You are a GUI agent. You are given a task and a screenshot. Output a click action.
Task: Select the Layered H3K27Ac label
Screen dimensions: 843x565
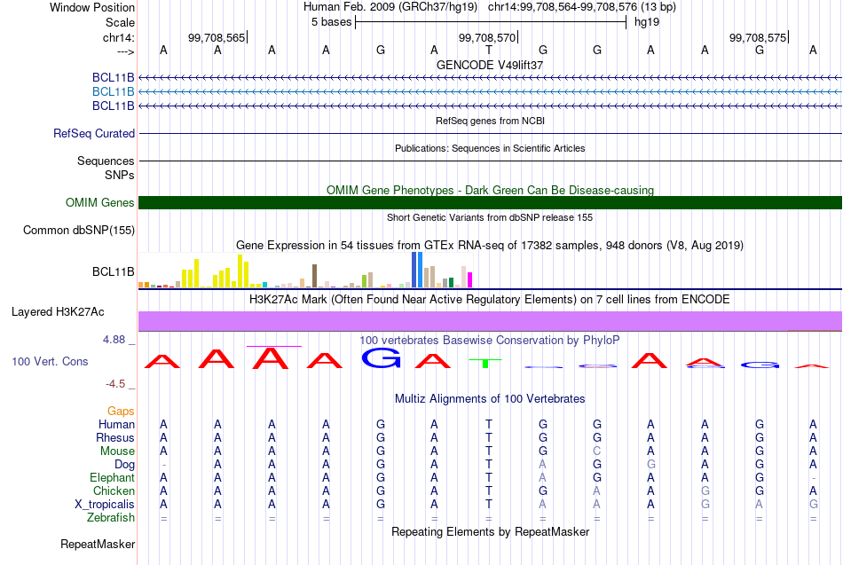click(x=58, y=312)
